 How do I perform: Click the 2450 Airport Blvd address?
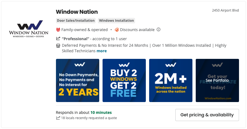[225, 10]
